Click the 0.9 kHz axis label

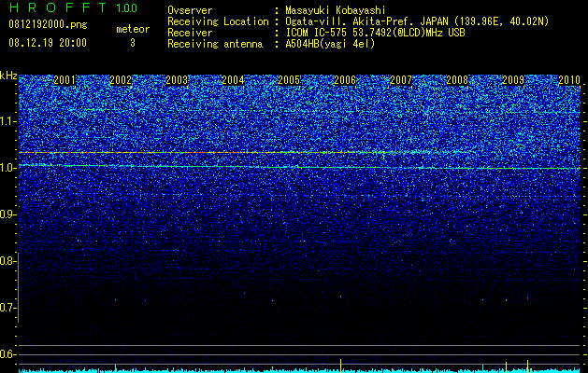(8, 214)
